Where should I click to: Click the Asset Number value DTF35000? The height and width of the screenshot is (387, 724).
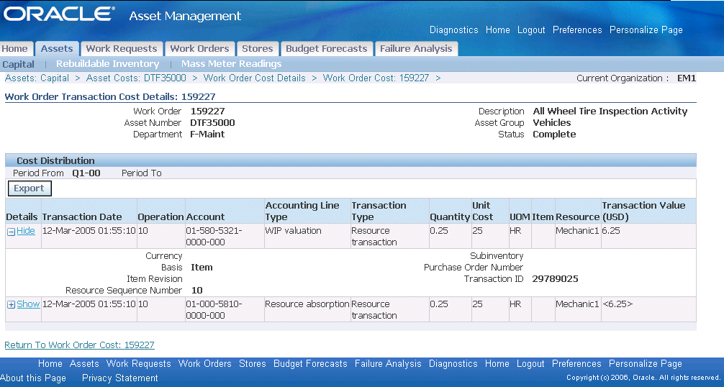click(x=212, y=123)
